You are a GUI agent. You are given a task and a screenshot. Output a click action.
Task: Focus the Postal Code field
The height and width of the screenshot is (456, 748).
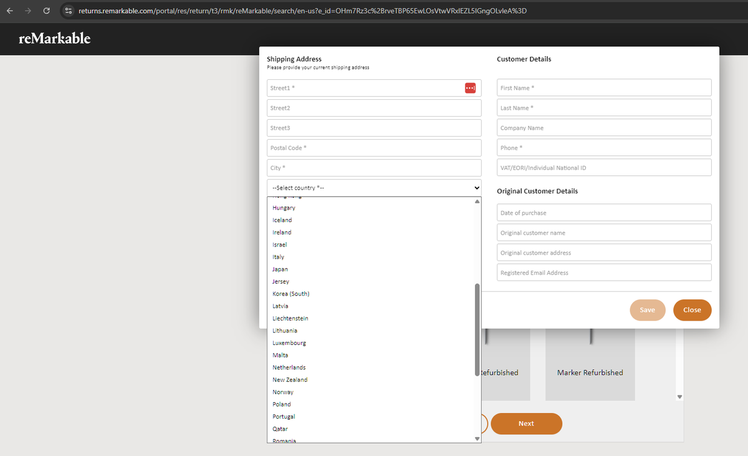(374, 148)
